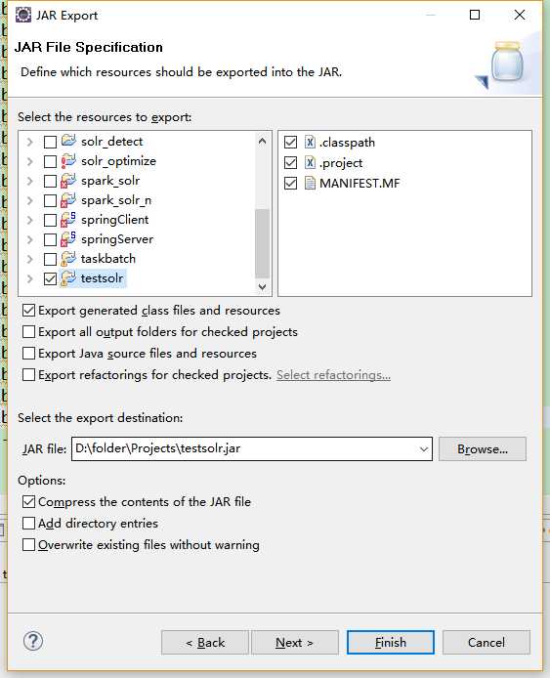Click the MANIFEST.MF file icon
The image size is (550, 678).
[310, 183]
